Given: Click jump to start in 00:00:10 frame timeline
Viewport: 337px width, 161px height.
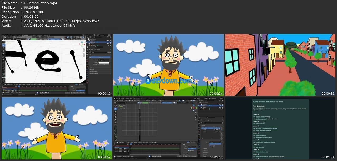Looking at the screenshot, I should [x=41, y=93].
